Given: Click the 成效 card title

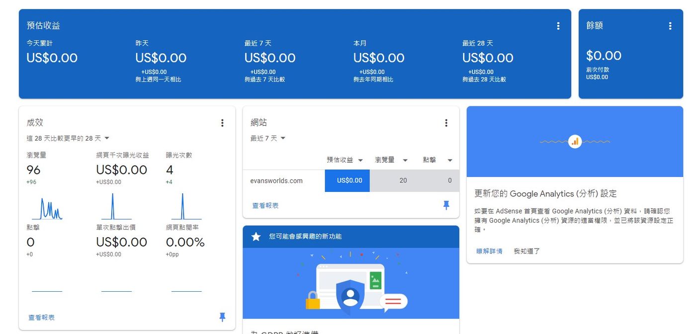Looking at the screenshot, I should (x=35, y=122).
